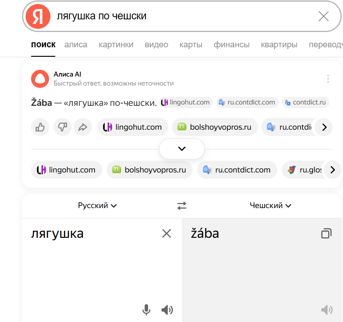Open the Alice AI options menu
This screenshot has height=322, width=343.
[x=328, y=79]
